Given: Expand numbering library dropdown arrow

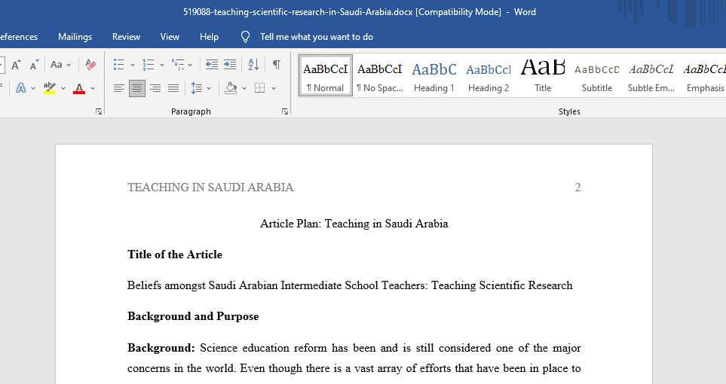Looking at the screenshot, I should pyautogui.click(x=161, y=65).
